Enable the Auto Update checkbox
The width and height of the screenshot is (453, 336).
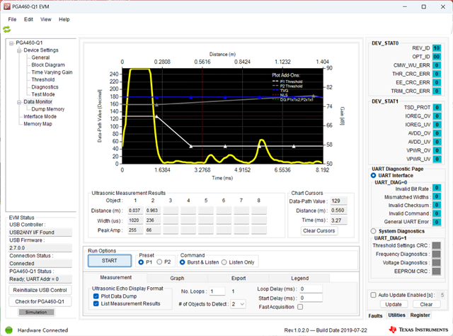(373, 295)
